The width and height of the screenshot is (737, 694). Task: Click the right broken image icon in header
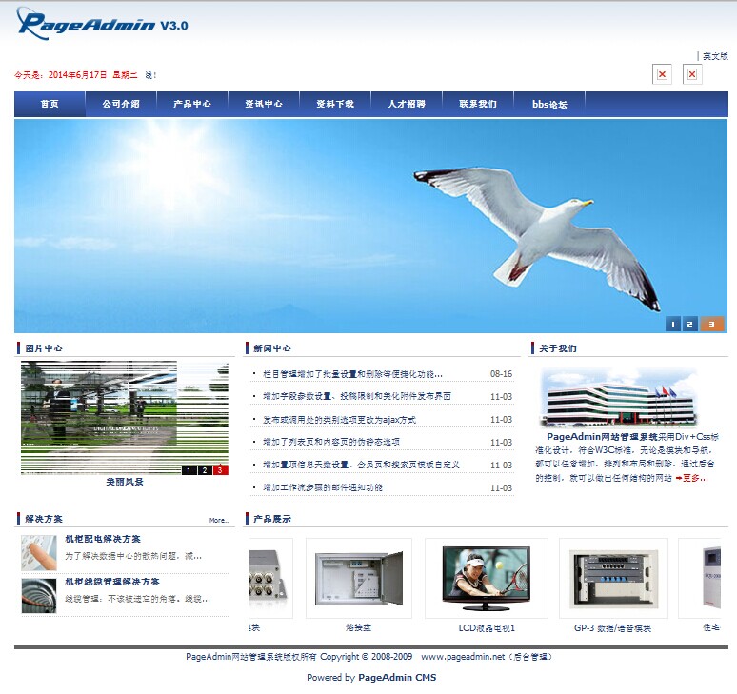tap(692, 74)
